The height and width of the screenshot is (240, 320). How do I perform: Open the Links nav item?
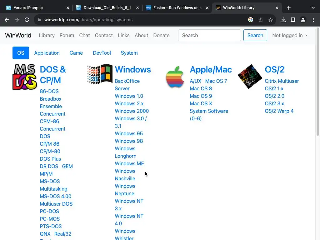coord(123,35)
